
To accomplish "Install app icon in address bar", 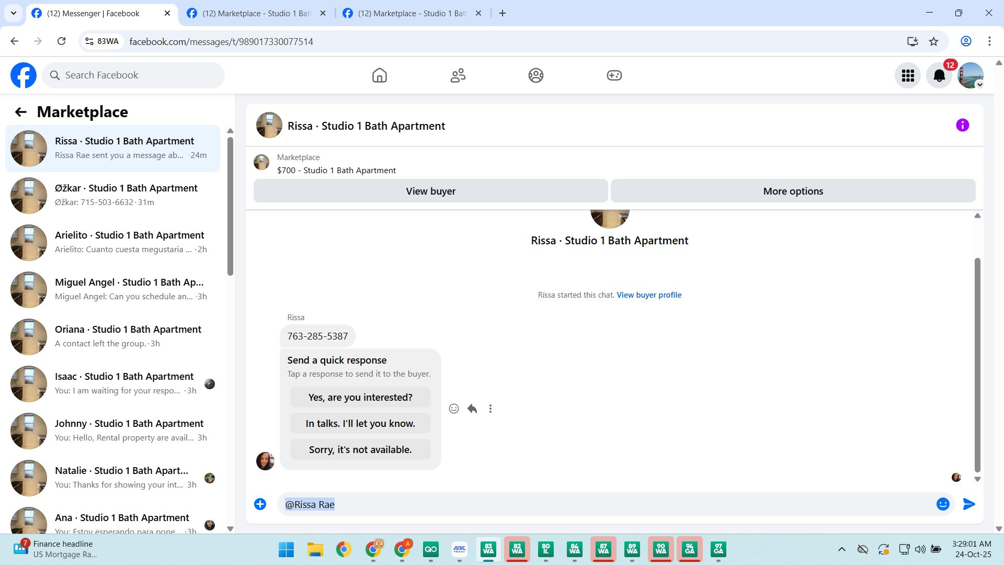I will tap(912, 41).
